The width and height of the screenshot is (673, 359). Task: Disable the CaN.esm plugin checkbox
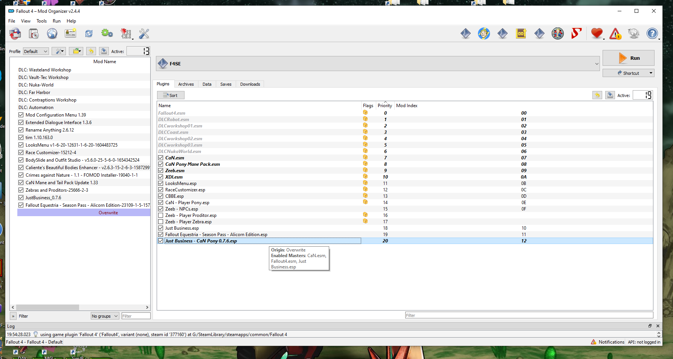161,158
